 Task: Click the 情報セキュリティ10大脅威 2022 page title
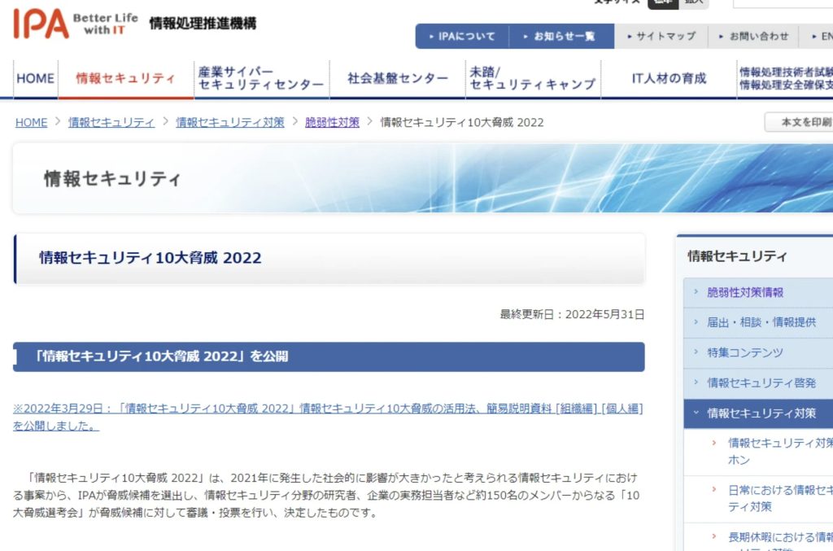150,258
